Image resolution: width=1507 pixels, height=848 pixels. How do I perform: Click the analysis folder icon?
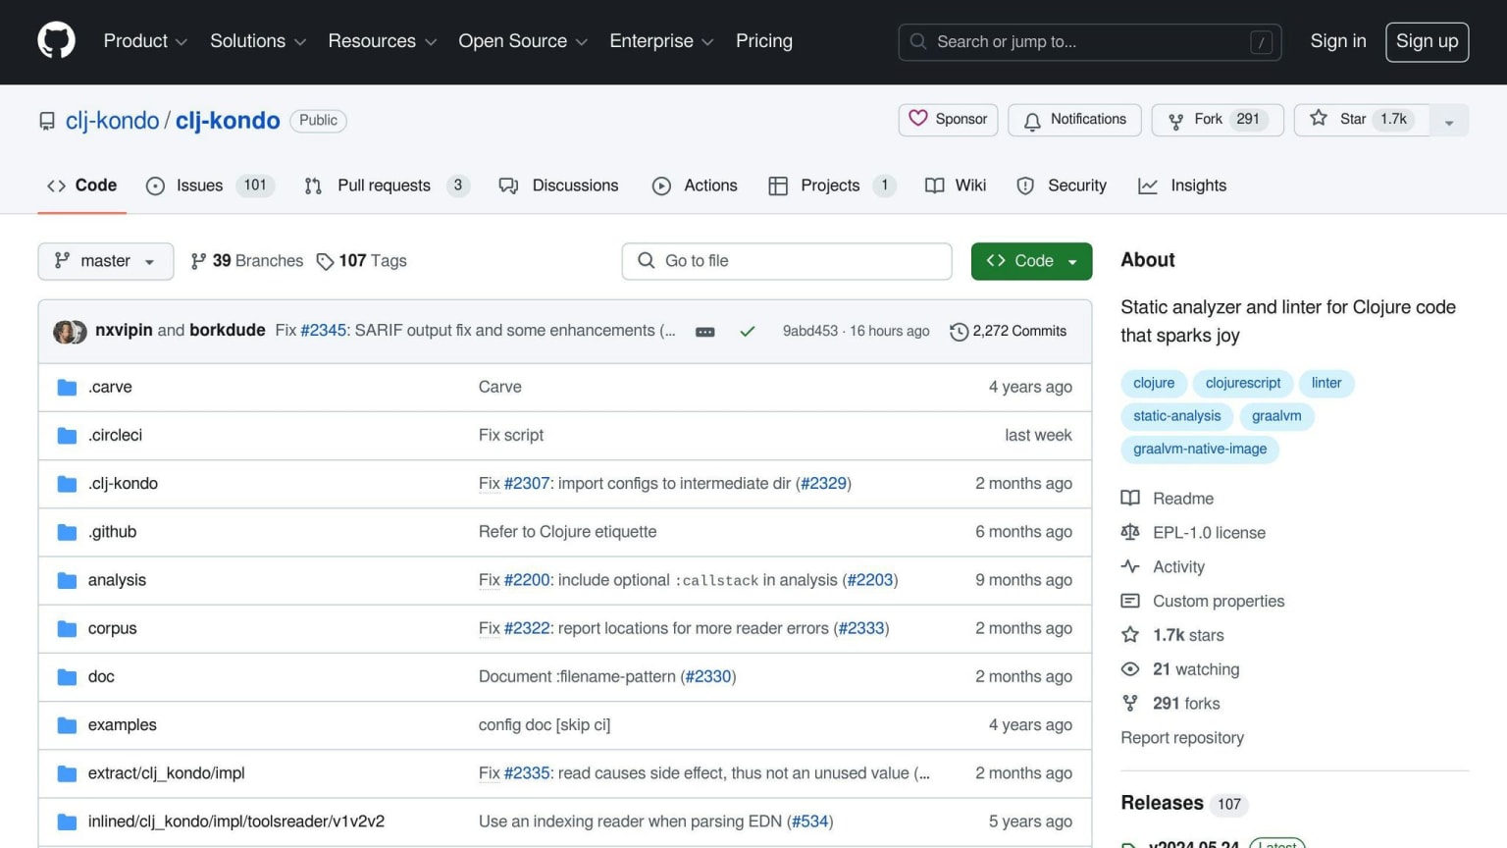coord(67,581)
